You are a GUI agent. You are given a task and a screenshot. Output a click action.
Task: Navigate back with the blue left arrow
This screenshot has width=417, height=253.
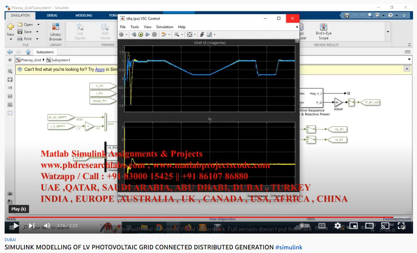pos(10,52)
